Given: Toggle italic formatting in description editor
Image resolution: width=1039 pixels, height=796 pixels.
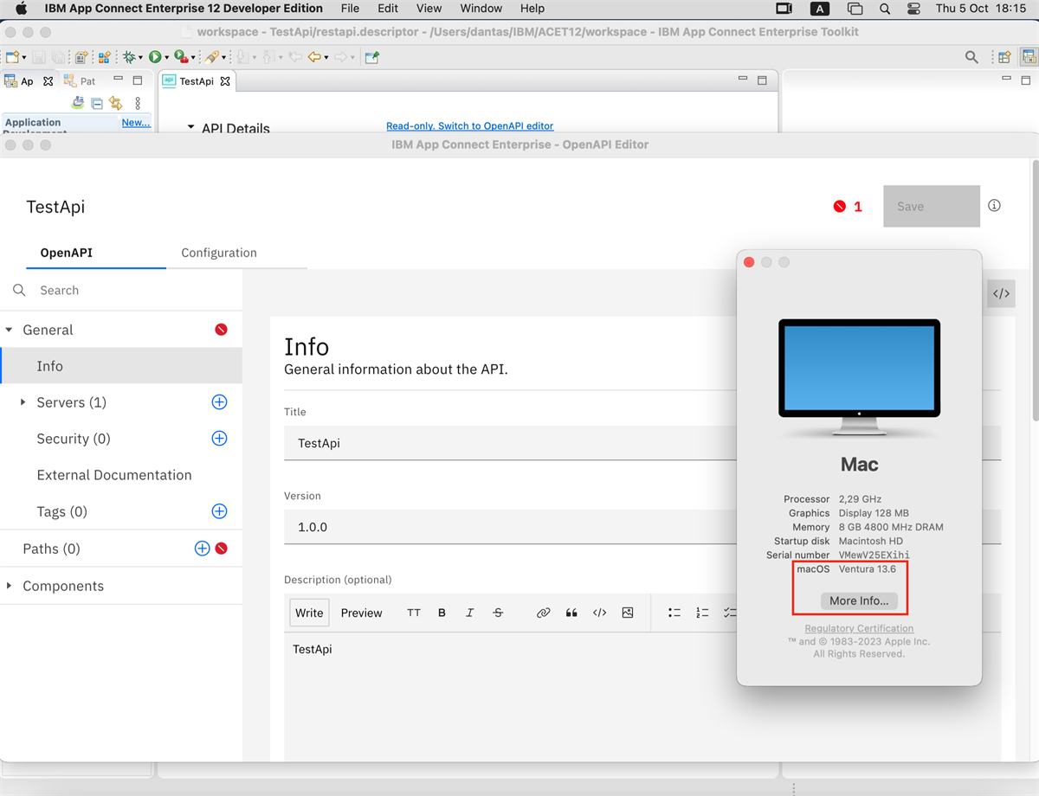Looking at the screenshot, I should pyautogui.click(x=469, y=613).
